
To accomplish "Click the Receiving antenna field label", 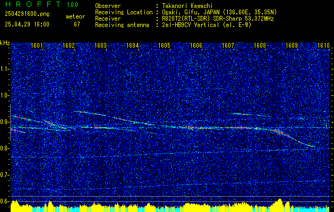I will tap(122, 25).
